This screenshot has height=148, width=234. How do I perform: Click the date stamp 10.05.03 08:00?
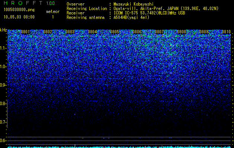point(19,17)
